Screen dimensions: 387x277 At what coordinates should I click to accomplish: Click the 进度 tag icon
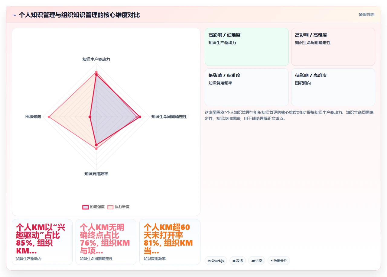coord(253,261)
